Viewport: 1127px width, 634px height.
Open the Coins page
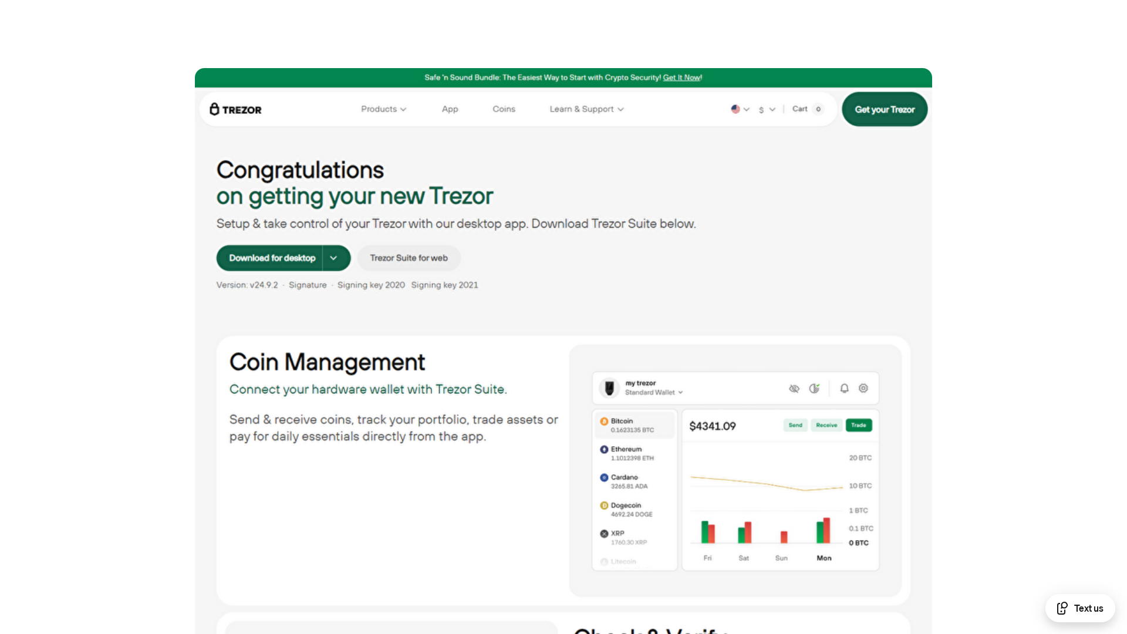(504, 109)
